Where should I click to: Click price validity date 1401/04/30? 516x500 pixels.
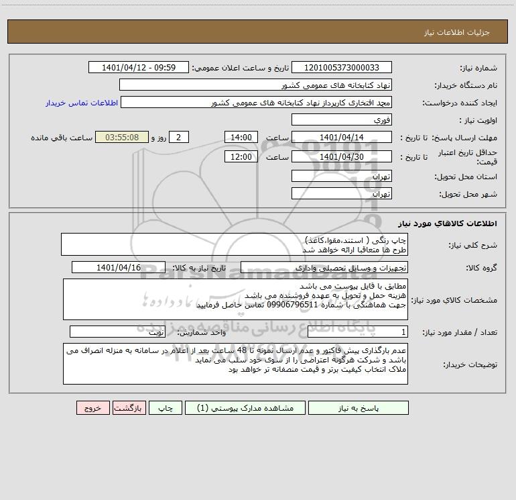[x=342, y=156]
